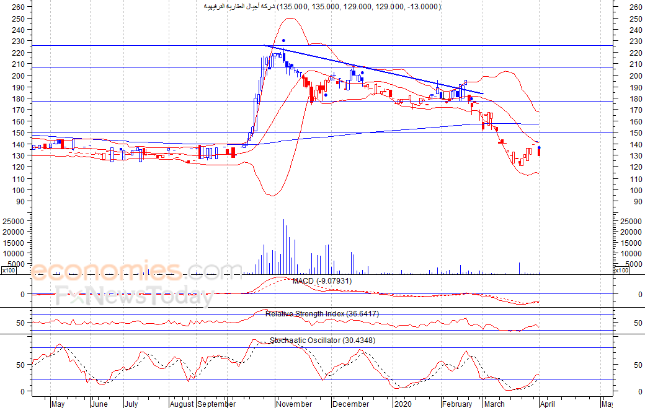Viewport: 645px width, 408px height.
Task: Click the chart title with price values
Action: pos(322,7)
